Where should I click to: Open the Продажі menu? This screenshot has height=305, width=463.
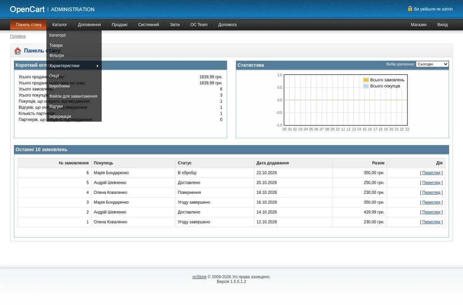point(120,25)
